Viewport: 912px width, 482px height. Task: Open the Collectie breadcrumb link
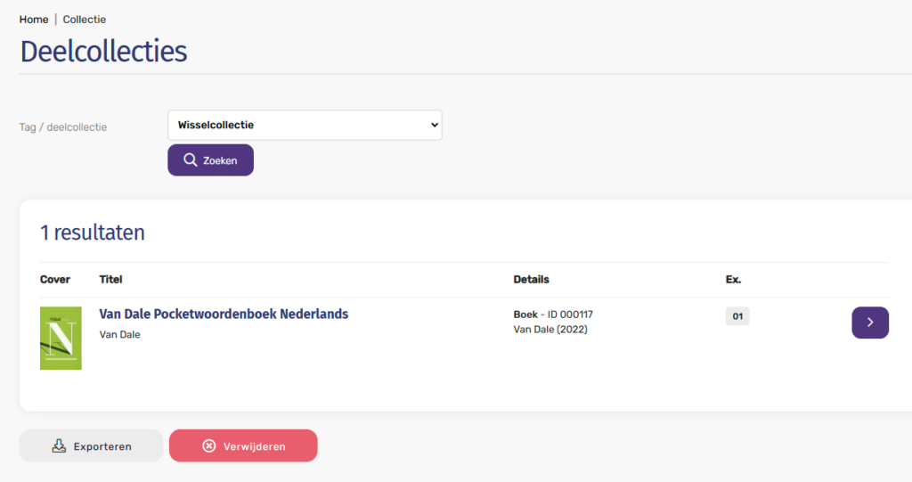pos(85,20)
